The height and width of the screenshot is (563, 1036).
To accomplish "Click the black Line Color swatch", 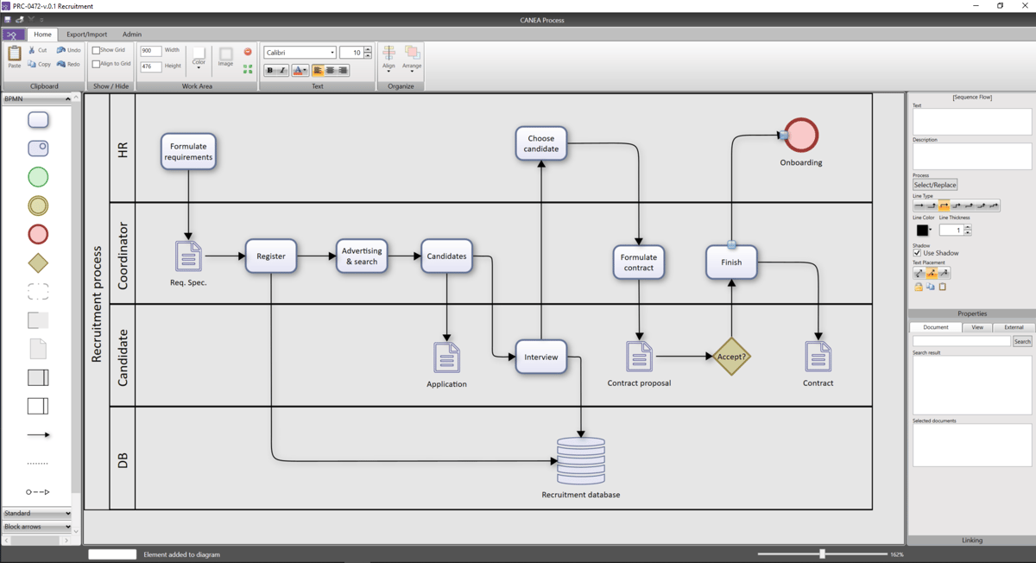I will [x=922, y=229].
